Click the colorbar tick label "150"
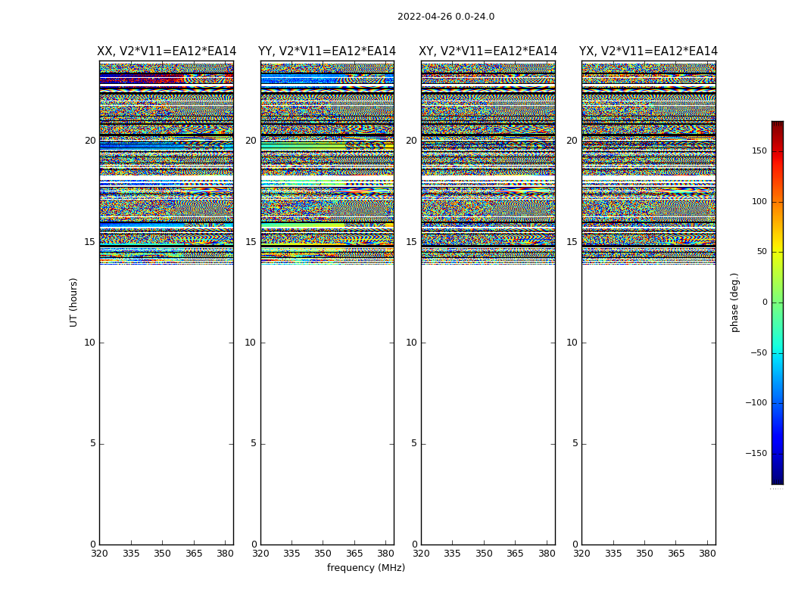 [759, 150]
